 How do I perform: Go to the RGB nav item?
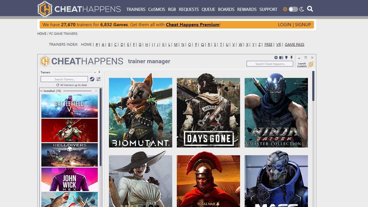pyautogui.click(x=172, y=9)
